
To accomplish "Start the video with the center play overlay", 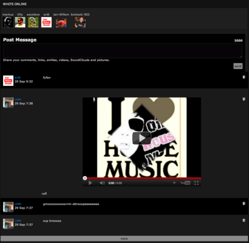I will coord(142,138).
